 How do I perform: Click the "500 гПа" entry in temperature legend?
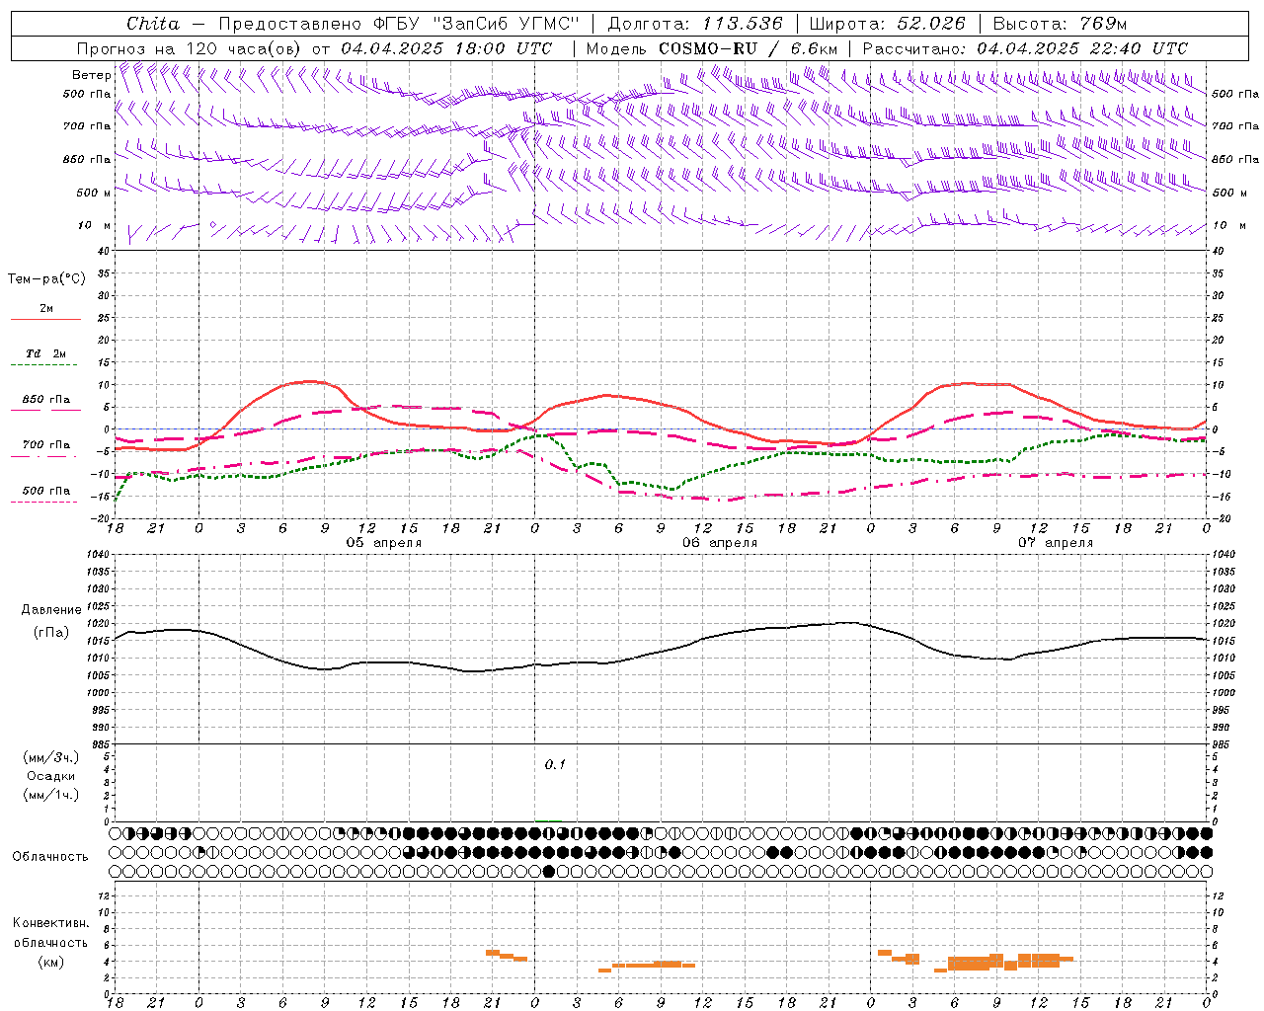tap(46, 490)
